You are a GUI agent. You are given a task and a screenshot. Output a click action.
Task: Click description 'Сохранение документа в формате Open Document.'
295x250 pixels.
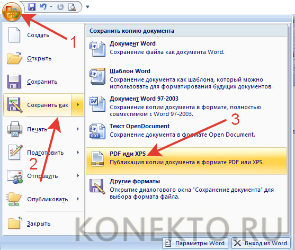coord(183,135)
